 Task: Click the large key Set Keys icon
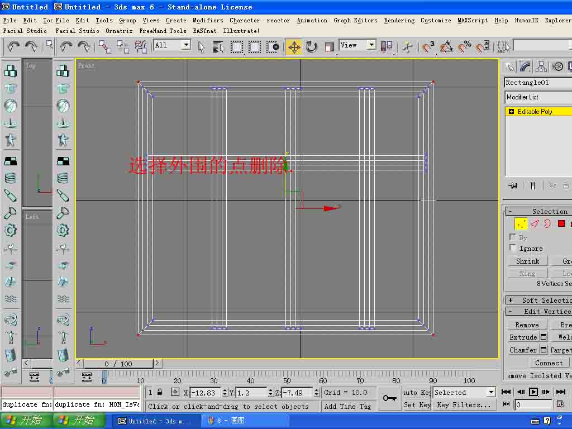coord(389,398)
